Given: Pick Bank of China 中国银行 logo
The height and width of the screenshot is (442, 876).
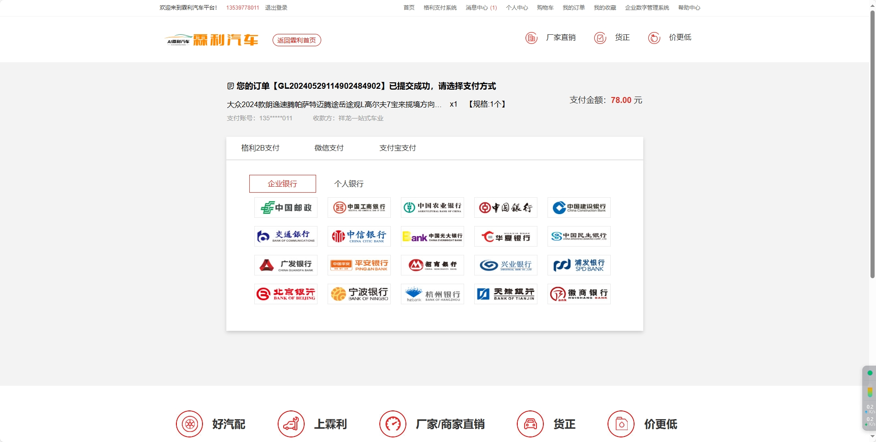Looking at the screenshot, I should click(506, 207).
